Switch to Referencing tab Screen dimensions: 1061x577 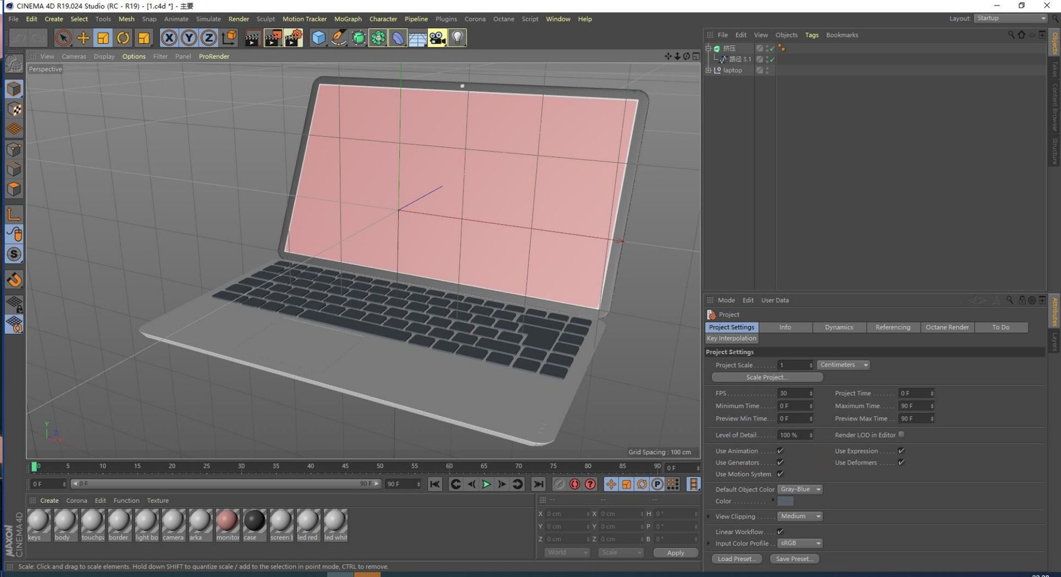point(892,327)
